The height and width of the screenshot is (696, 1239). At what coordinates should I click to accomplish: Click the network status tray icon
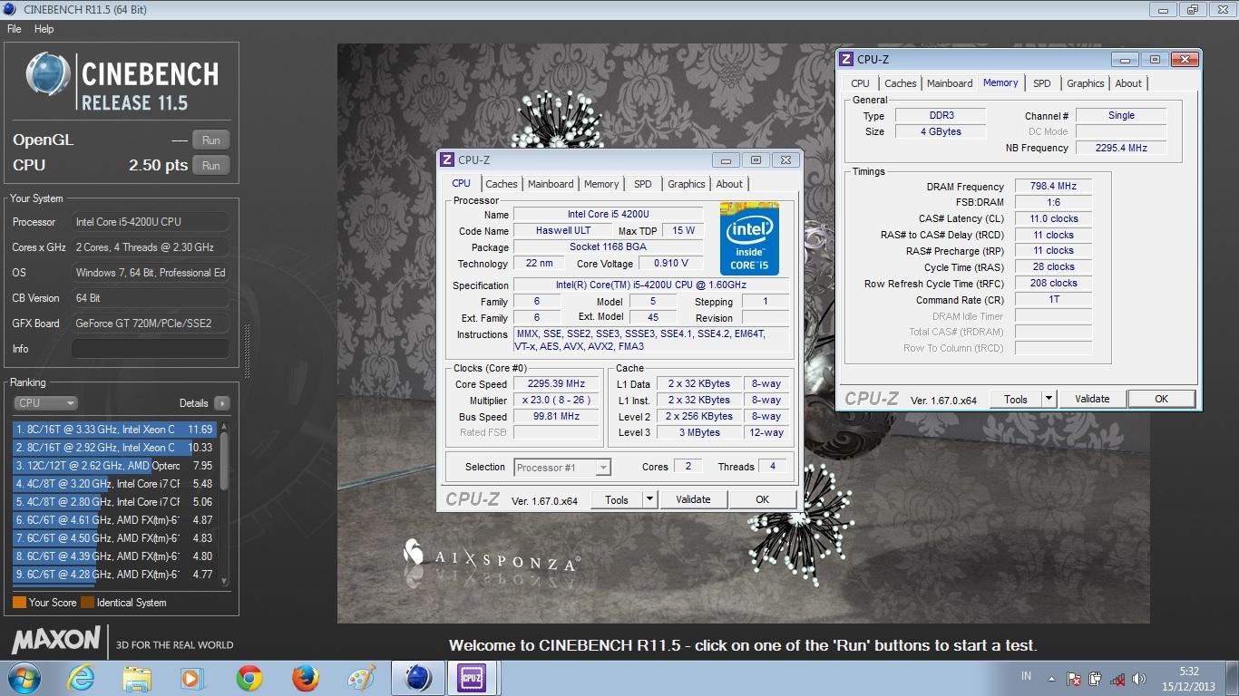click(x=1118, y=678)
